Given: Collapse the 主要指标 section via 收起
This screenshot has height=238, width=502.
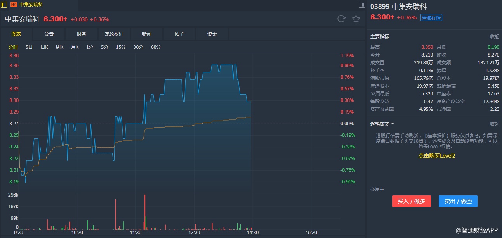Looking at the screenshot, I should pos(494,37).
